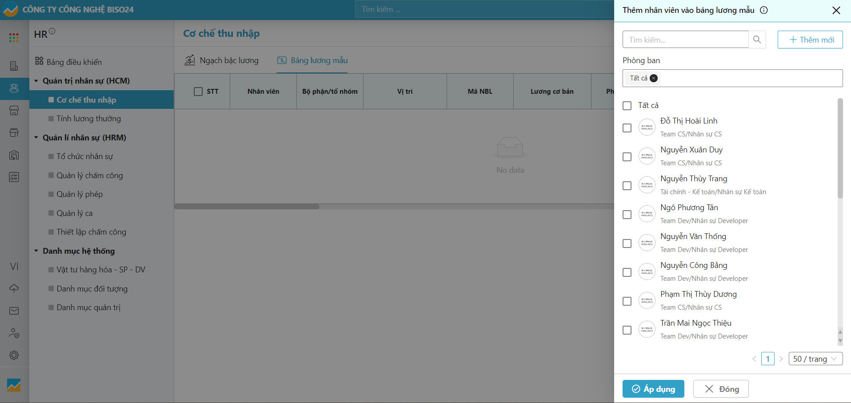Open the settings gear in the left sidebar
The height and width of the screenshot is (403, 851).
pyautogui.click(x=14, y=355)
